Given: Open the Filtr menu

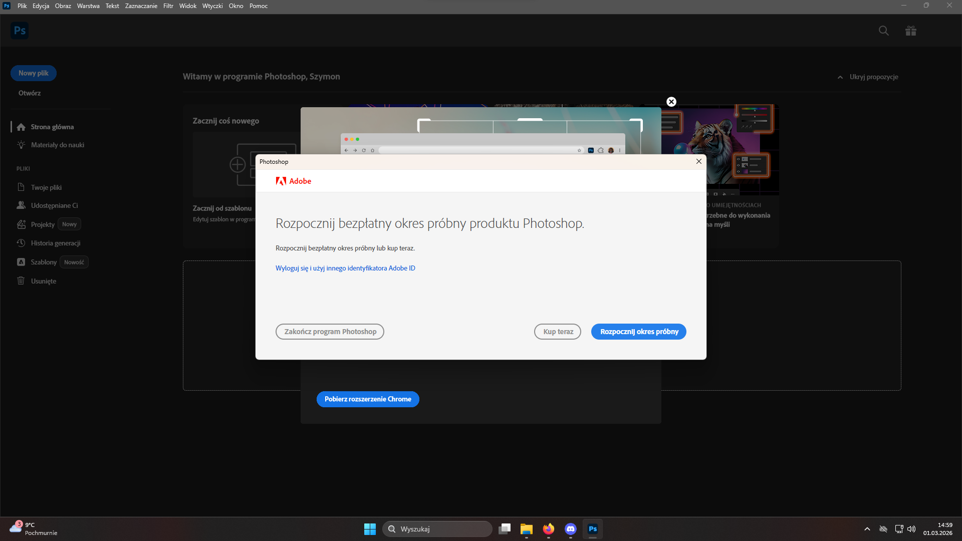Looking at the screenshot, I should (x=168, y=6).
